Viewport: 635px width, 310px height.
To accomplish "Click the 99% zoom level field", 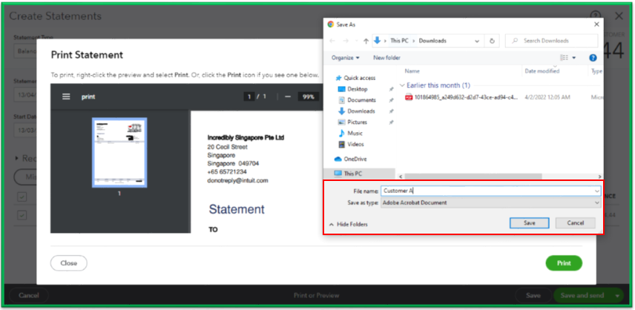I will pos(309,96).
